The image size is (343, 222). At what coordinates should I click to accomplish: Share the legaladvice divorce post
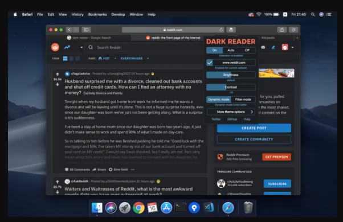click(99, 170)
